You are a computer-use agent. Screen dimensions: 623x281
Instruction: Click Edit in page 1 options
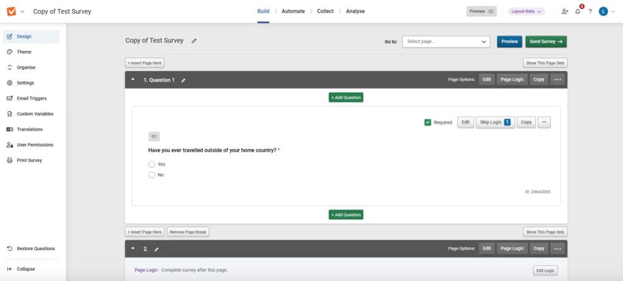tap(487, 80)
